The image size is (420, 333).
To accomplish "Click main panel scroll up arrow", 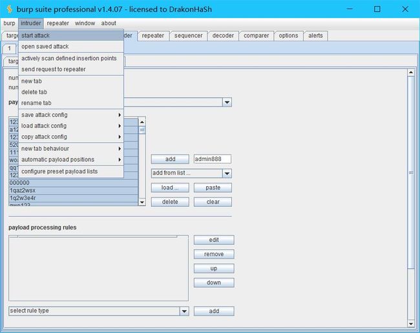I will (x=411, y=72).
